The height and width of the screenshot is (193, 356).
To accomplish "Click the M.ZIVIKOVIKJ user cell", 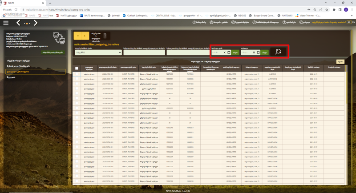I will click(272, 79).
